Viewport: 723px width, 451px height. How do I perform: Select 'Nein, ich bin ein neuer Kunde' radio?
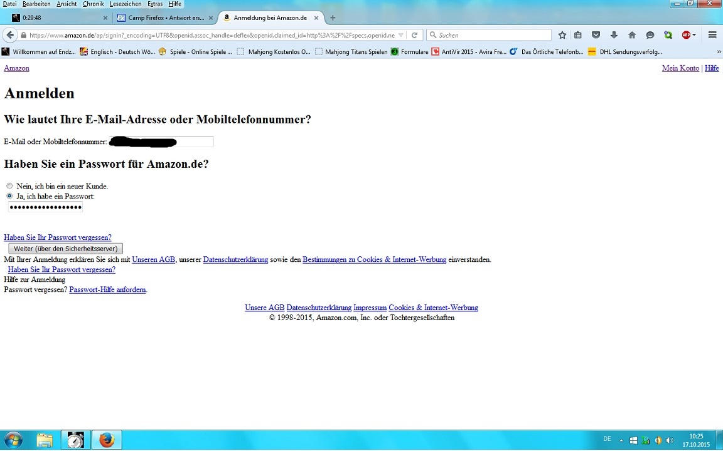(9, 186)
